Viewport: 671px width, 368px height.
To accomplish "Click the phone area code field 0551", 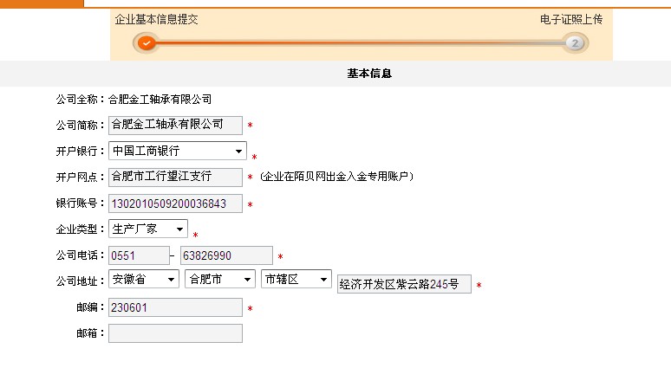I will [x=139, y=255].
